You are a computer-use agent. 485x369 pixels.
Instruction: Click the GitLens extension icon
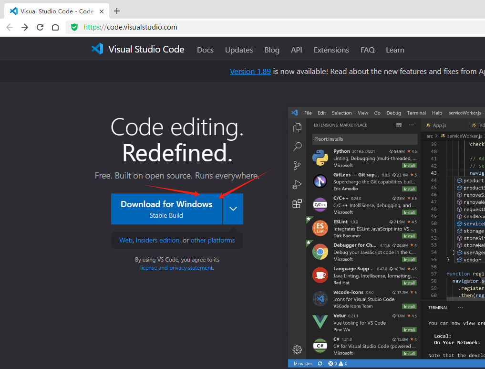click(x=320, y=181)
